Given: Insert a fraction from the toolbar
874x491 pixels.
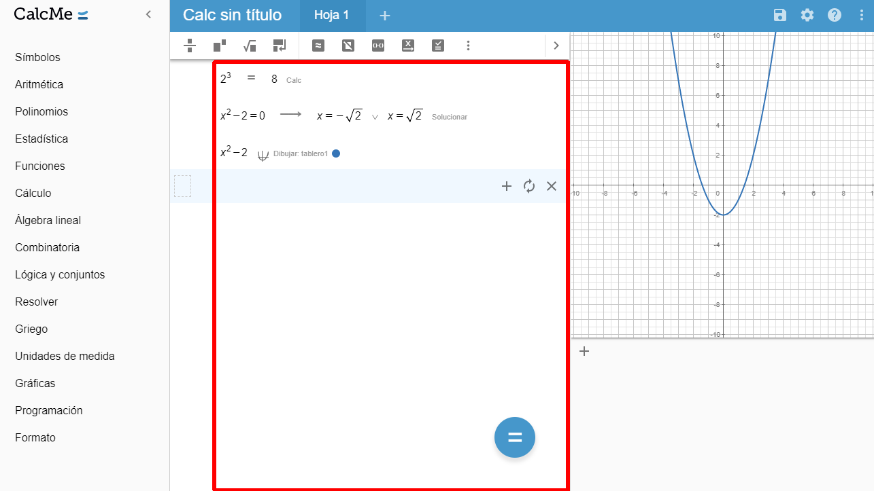Looking at the screenshot, I should pyautogui.click(x=190, y=46).
